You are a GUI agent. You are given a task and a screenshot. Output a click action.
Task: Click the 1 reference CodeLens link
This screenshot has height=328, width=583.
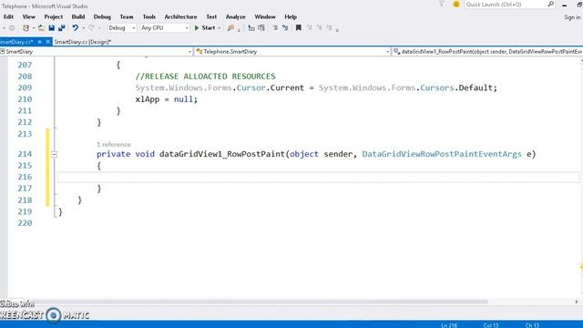pos(114,144)
